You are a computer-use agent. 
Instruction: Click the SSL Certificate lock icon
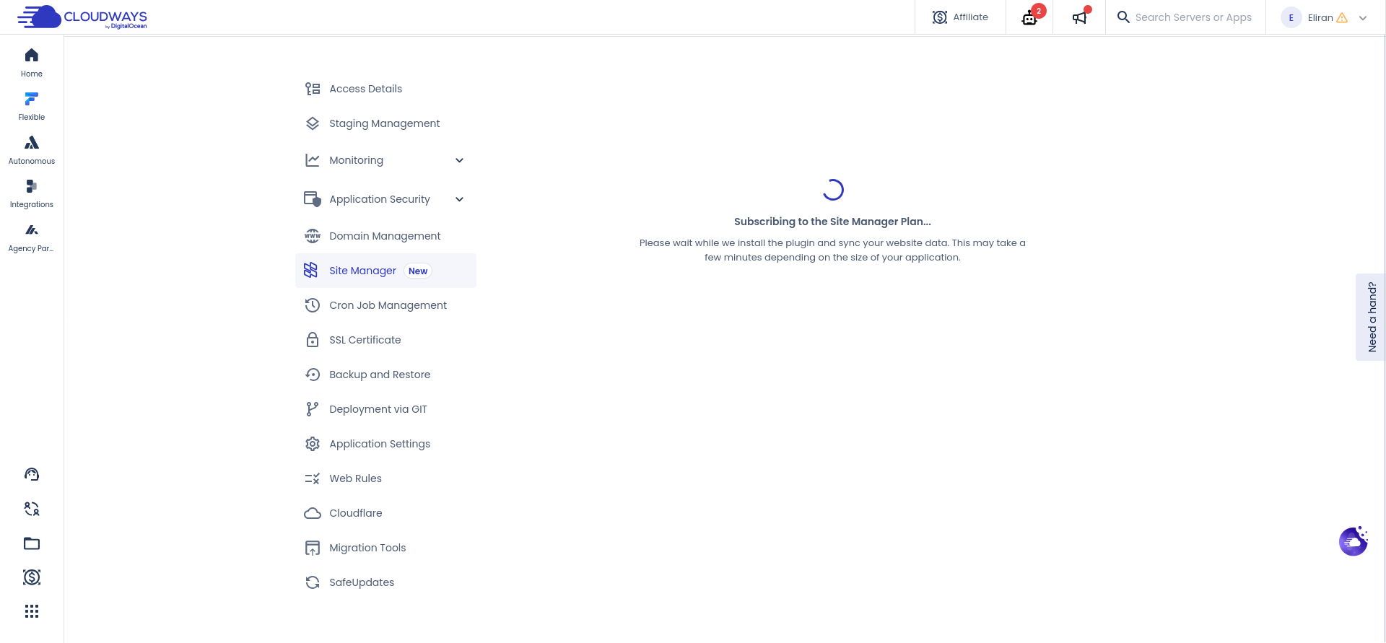coord(313,340)
